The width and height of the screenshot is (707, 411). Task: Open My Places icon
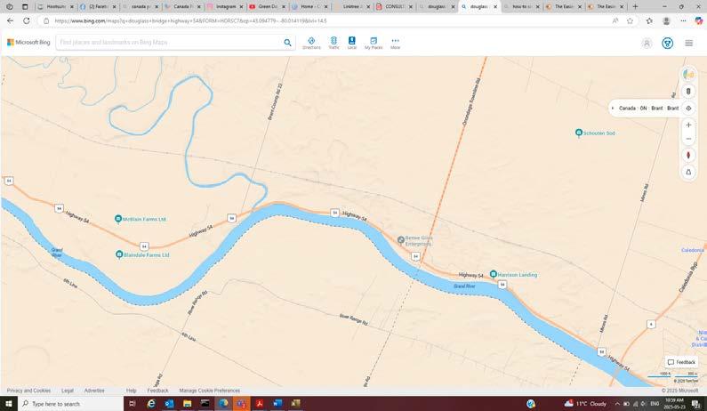374,44
